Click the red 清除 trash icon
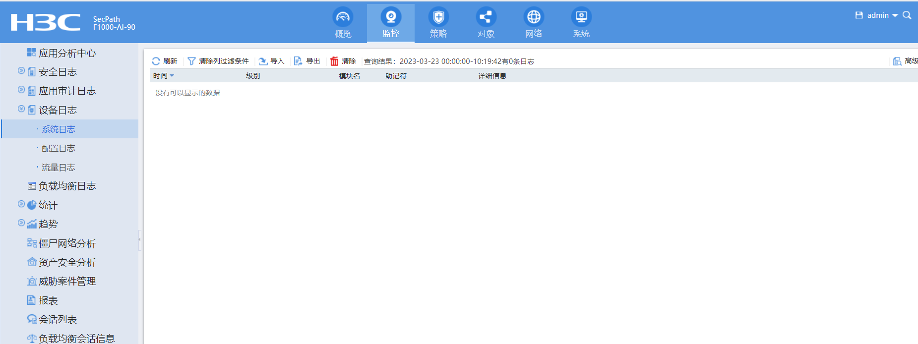The width and height of the screenshot is (918, 344). (334, 61)
